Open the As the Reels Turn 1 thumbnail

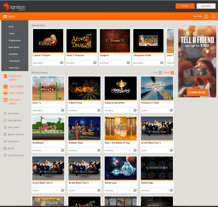tap(157, 128)
